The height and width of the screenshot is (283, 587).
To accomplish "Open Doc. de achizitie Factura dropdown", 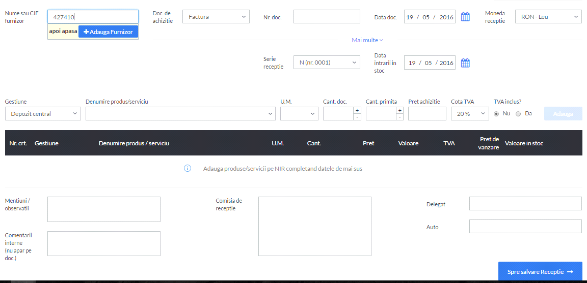I will coord(216,17).
